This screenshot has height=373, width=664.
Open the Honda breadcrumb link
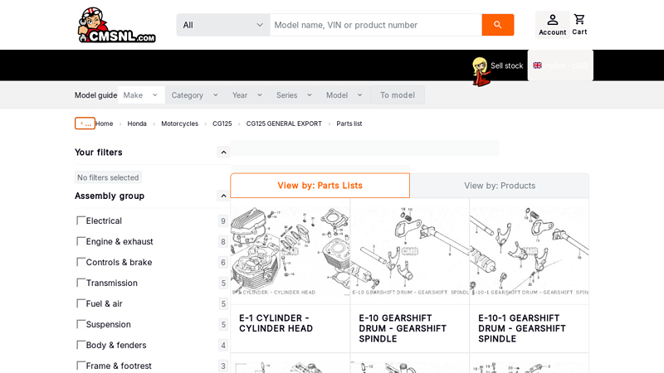[137, 124]
